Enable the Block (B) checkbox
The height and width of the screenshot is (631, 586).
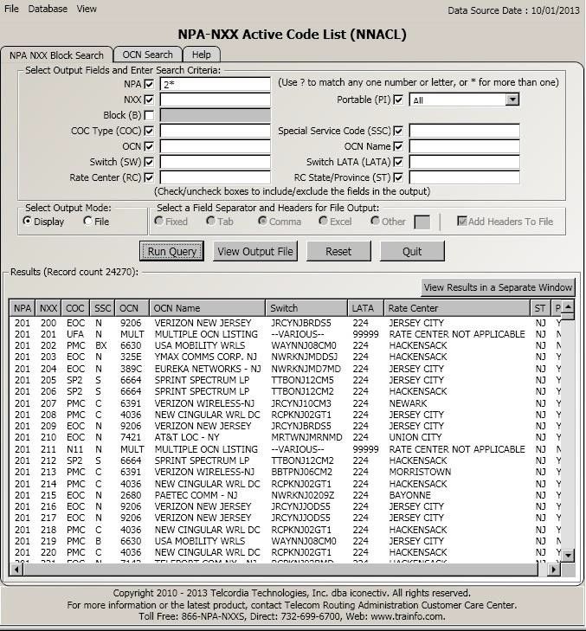point(150,115)
